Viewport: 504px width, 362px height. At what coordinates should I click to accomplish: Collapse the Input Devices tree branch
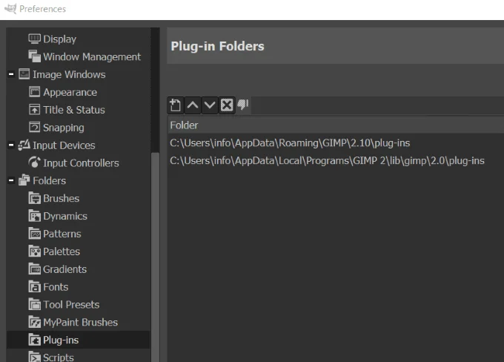pyautogui.click(x=11, y=145)
